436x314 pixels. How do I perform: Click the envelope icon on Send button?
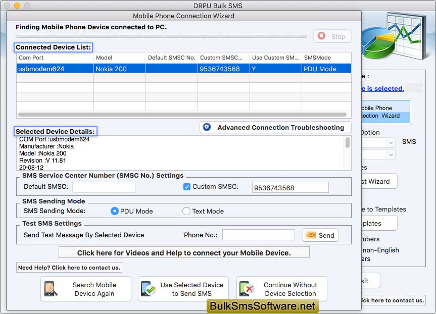point(311,235)
